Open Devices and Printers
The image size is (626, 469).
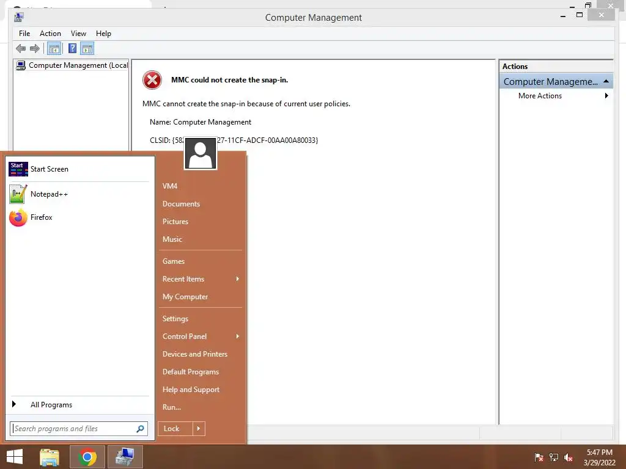pyautogui.click(x=201, y=354)
